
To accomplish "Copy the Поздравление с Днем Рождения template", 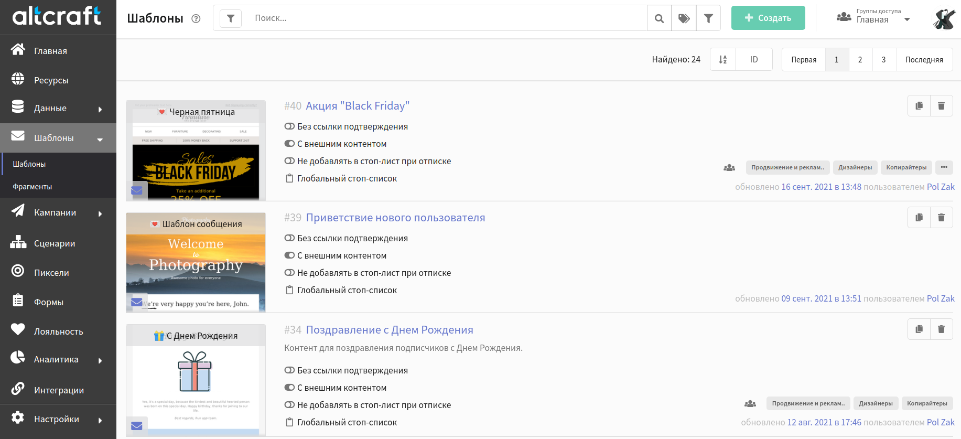I will pyautogui.click(x=919, y=329).
